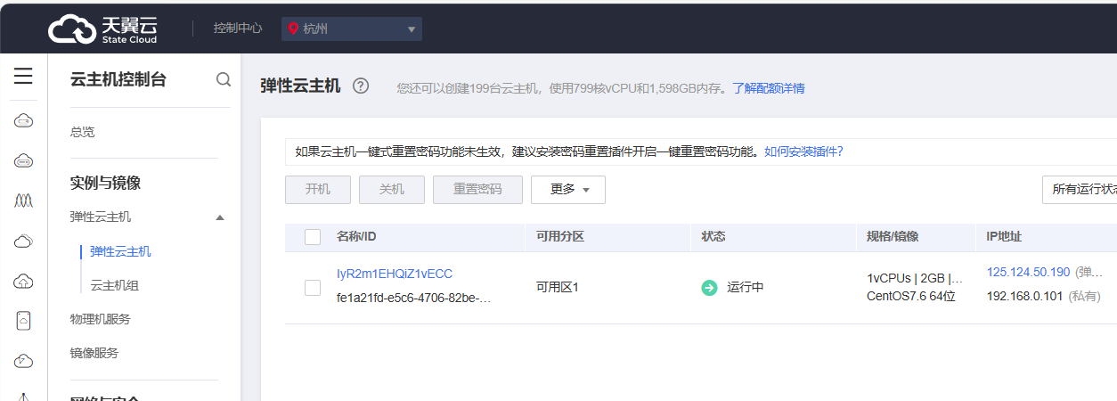Check the box for host IyR2m1EHQiZ1vECC
The image size is (1117, 401).
point(313,287)
